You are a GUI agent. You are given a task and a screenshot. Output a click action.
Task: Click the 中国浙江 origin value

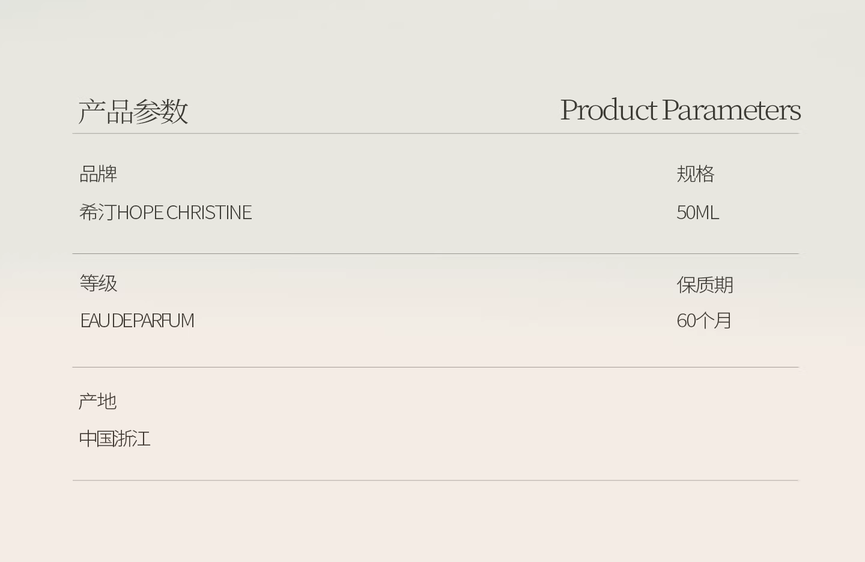point(114,439)
